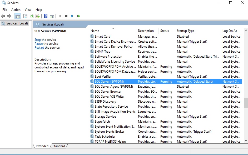Click Disabled startup type of SQL Server Agent

(183, 87)
